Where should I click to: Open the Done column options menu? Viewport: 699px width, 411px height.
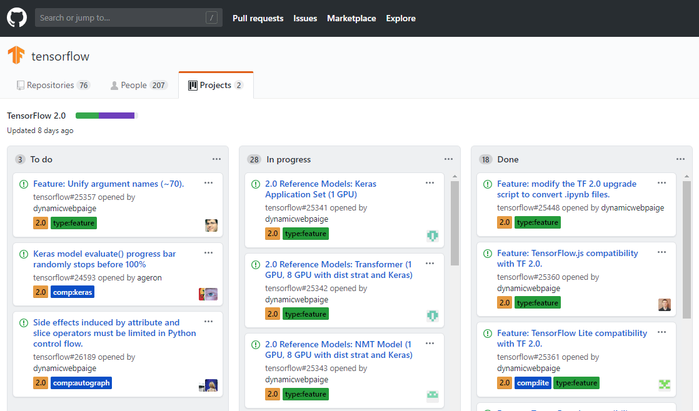coord(680,159)
